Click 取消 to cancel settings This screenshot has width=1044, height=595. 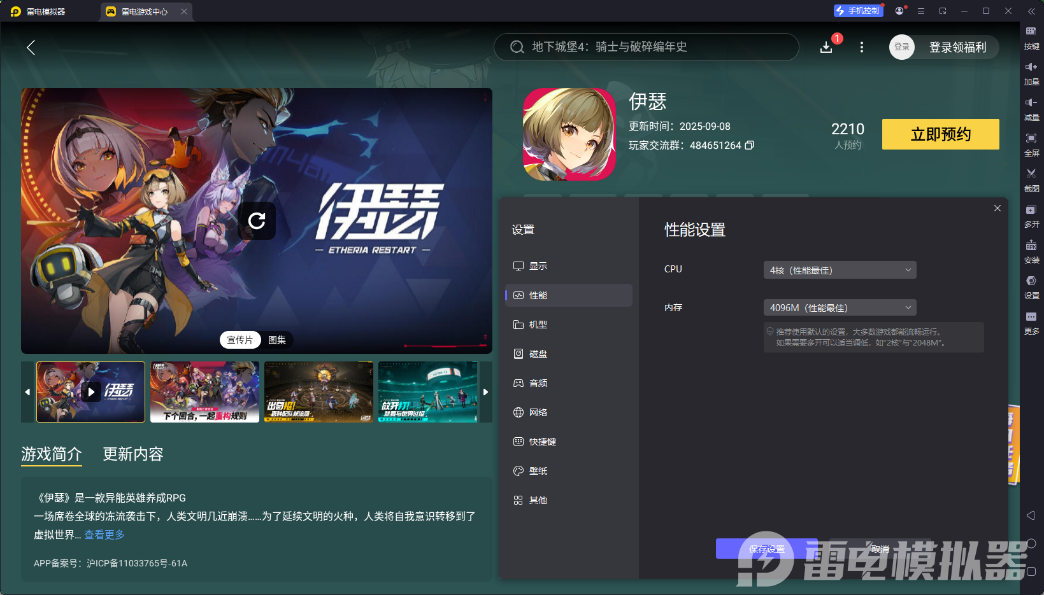880,549
